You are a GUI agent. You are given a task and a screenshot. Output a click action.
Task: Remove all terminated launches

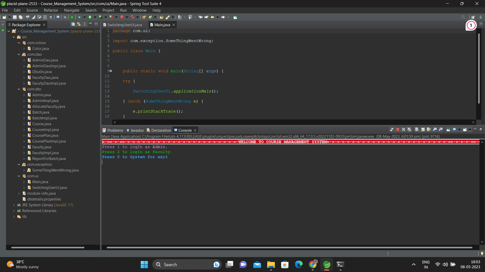[409, 129]
